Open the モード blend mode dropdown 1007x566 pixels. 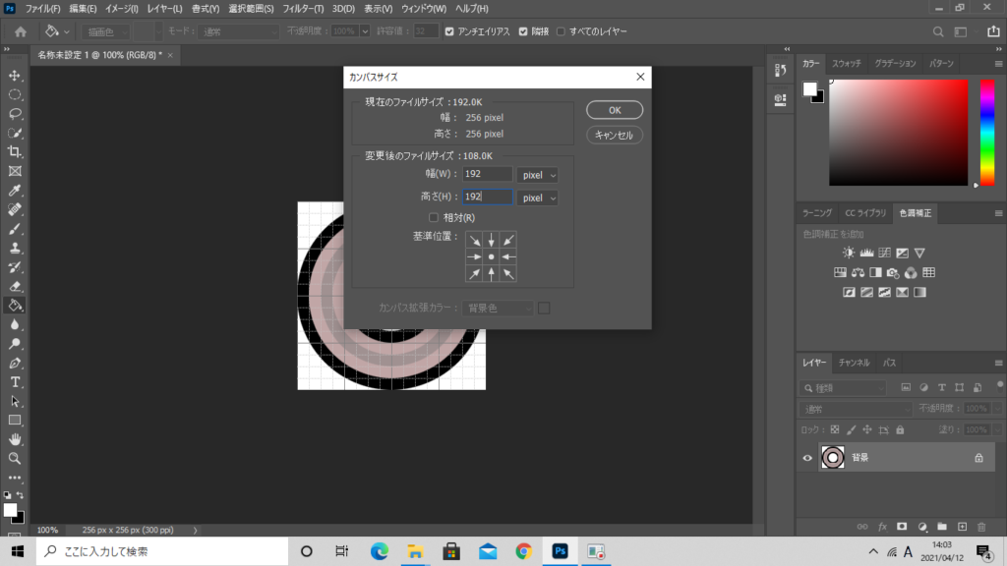(x=238, y=31)
